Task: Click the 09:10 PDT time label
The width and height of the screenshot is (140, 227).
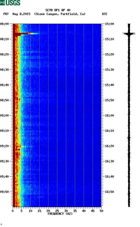Action: tap(4, 131)
